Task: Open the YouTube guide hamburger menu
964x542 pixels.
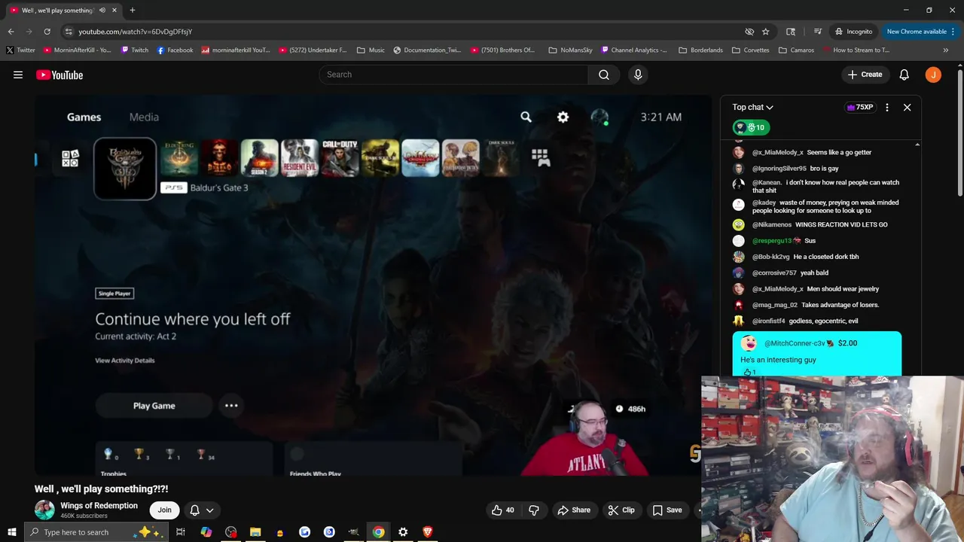Action: [x=18, y=75]
